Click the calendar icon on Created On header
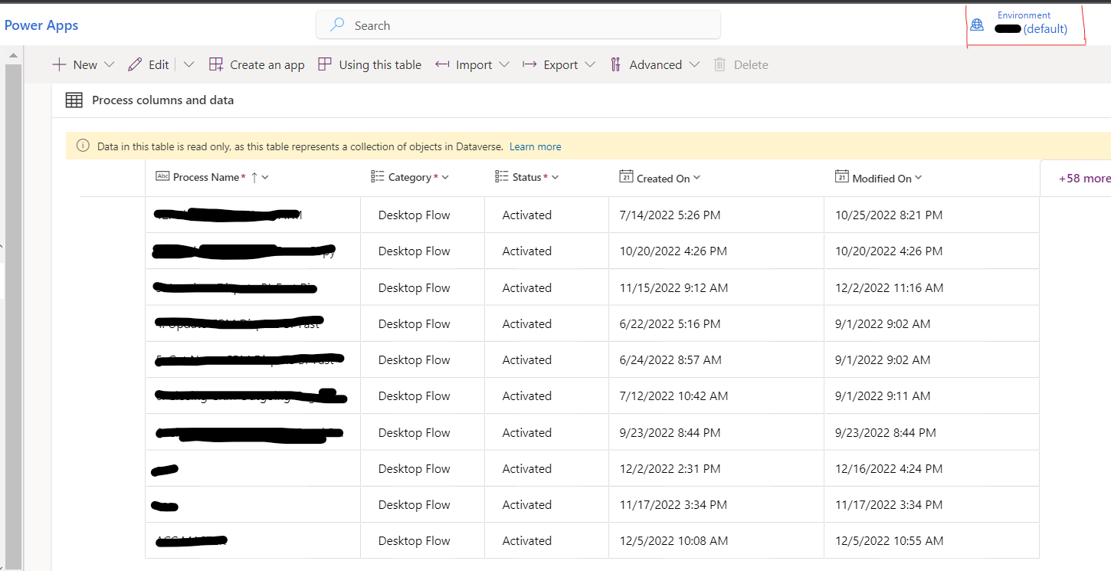 click(625, 177)
